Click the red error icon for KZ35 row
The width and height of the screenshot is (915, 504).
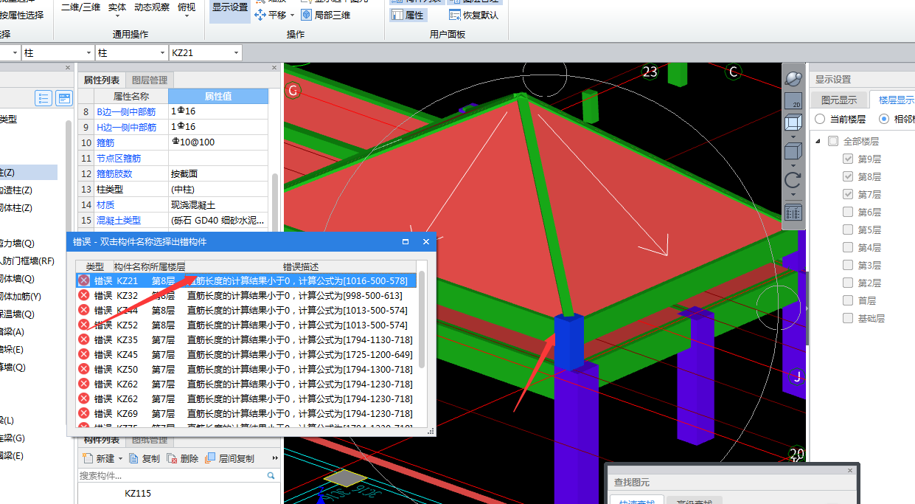(x=84, y=339)
